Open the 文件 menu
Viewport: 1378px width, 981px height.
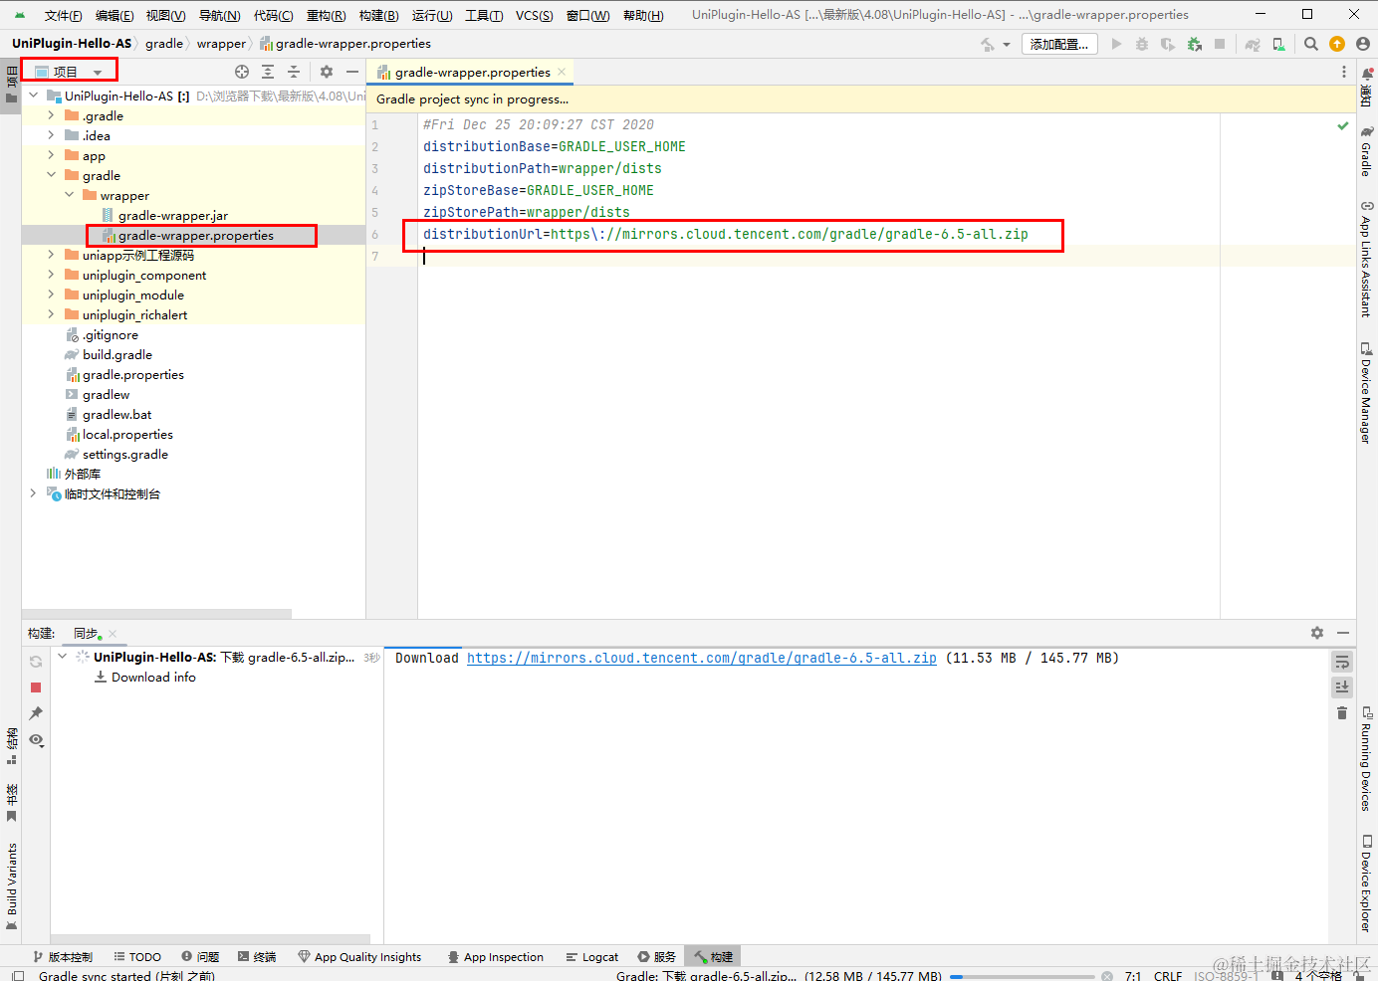coord(63,14)
